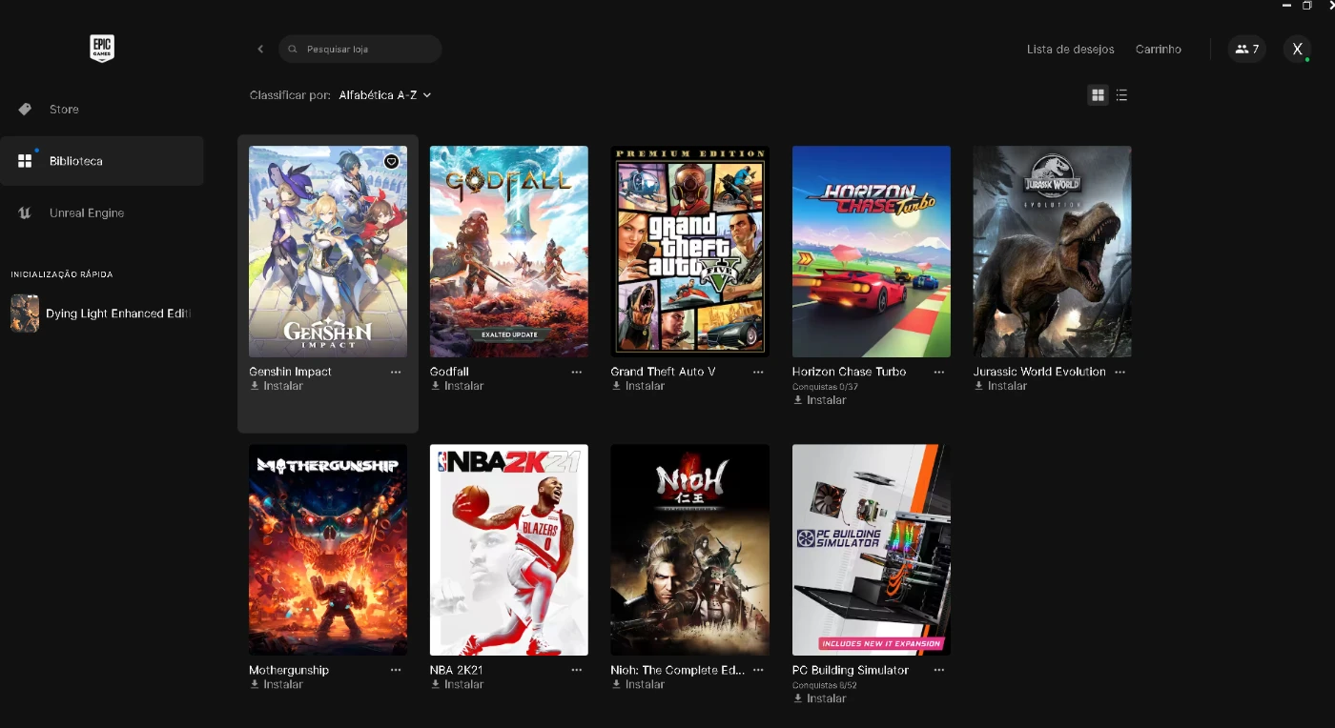Open the Carrinho link

pos(1159,50)
